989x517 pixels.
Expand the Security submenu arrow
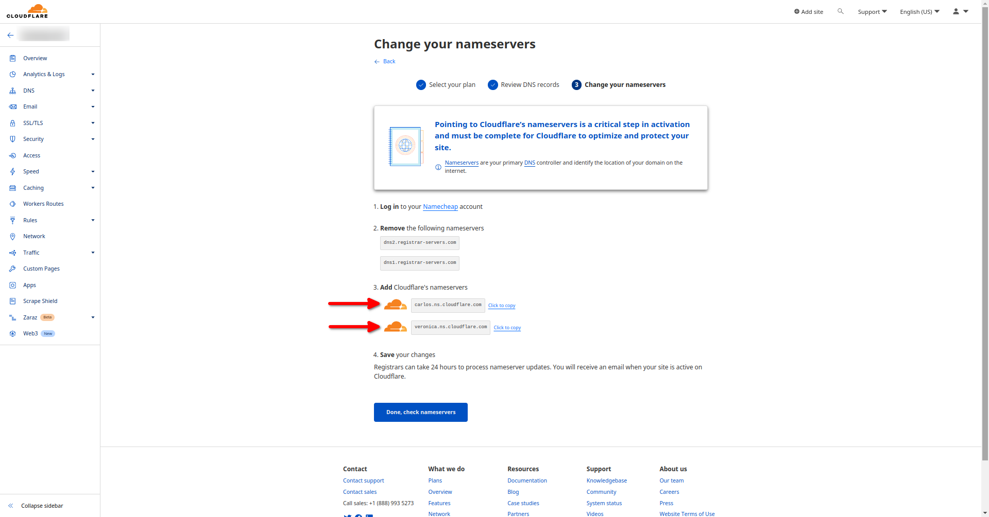click(x=93, y=139)
